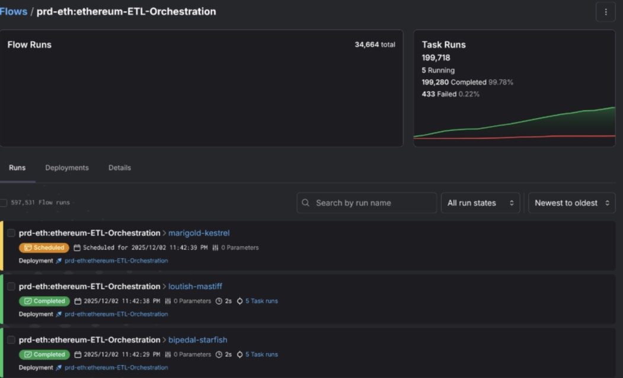The image size is (623, 378).
Task: Open 5 Task runs link for bipedal-starfish
Action: point(261,354)
